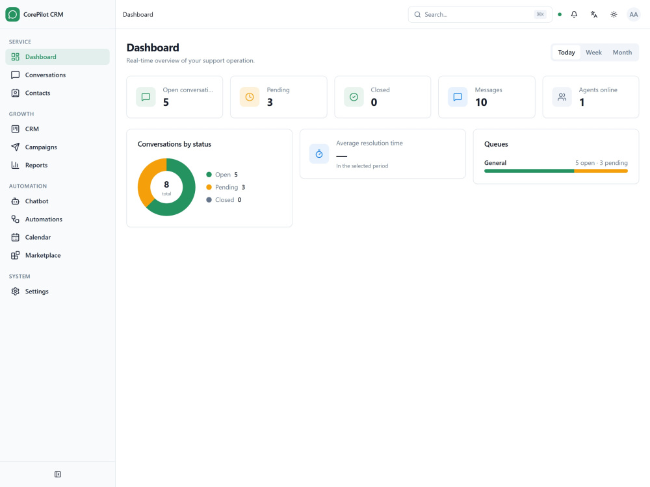Click the Contacts icon in sidebar
The image size is (650, 487).
tap(16, 93)
